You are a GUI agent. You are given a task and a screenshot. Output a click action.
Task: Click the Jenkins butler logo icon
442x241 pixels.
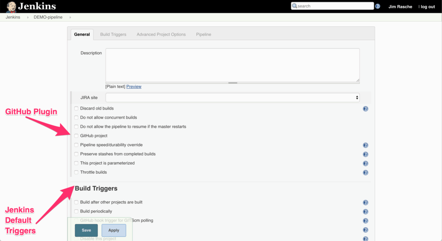[x=11, y=7]
